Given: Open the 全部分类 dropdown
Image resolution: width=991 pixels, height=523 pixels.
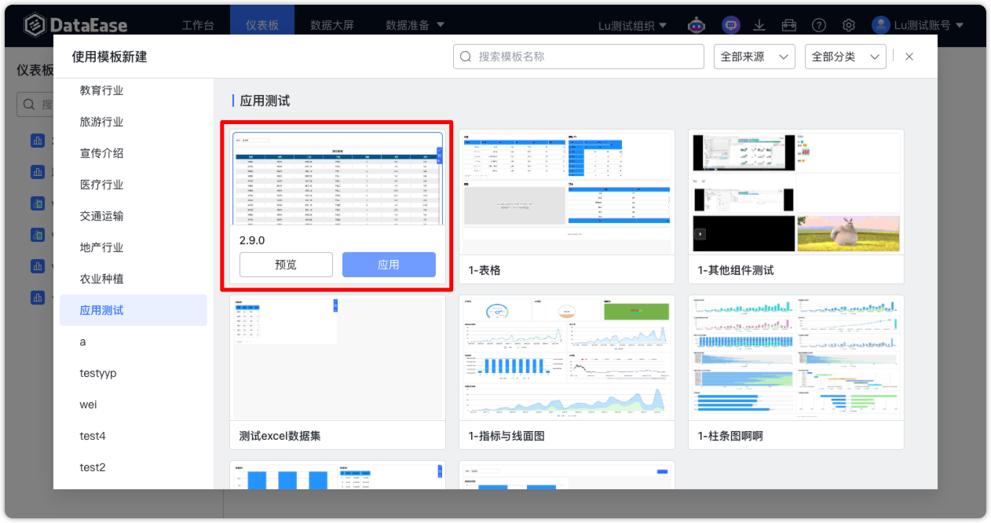Looking at the screenshot, I should [845, 56].
